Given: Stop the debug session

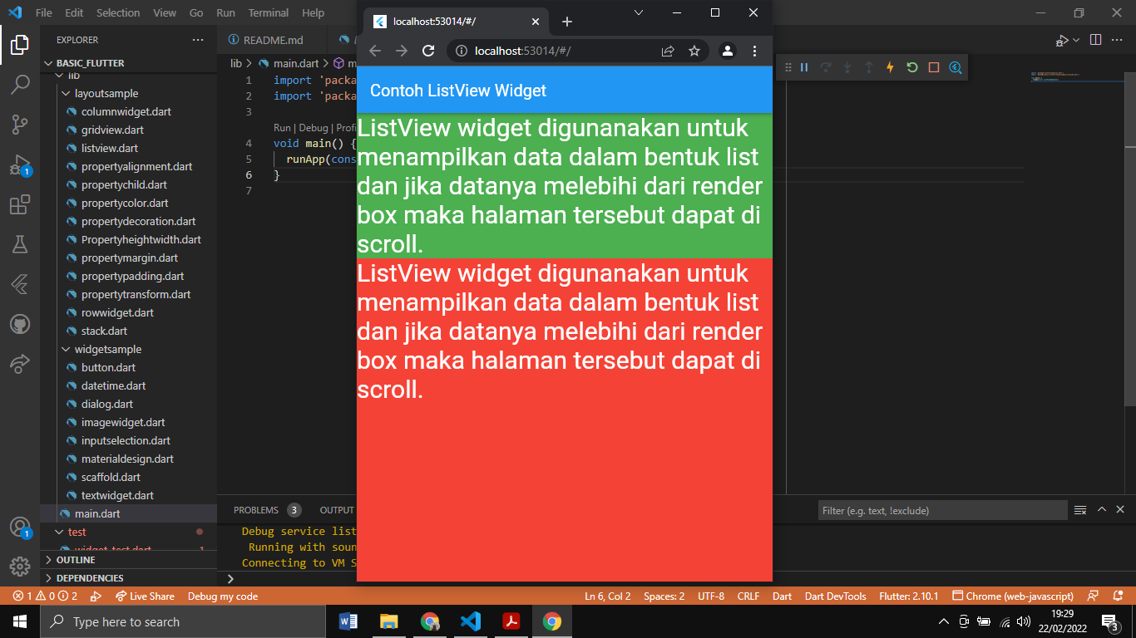Looking at the screenshot, I should pos(933,67).
